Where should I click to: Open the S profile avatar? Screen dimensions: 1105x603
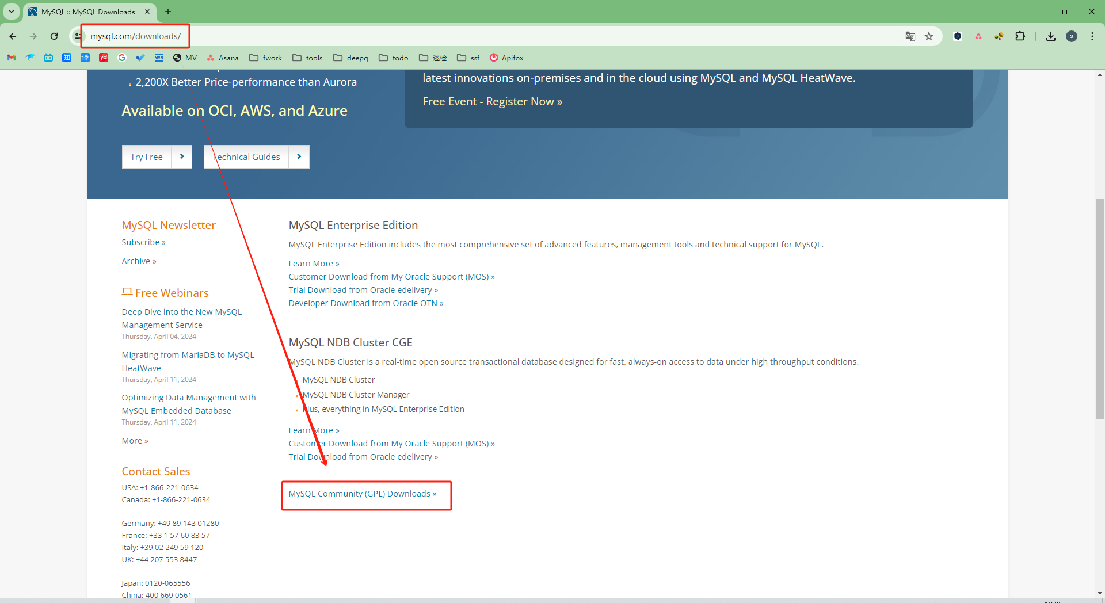1072,36
